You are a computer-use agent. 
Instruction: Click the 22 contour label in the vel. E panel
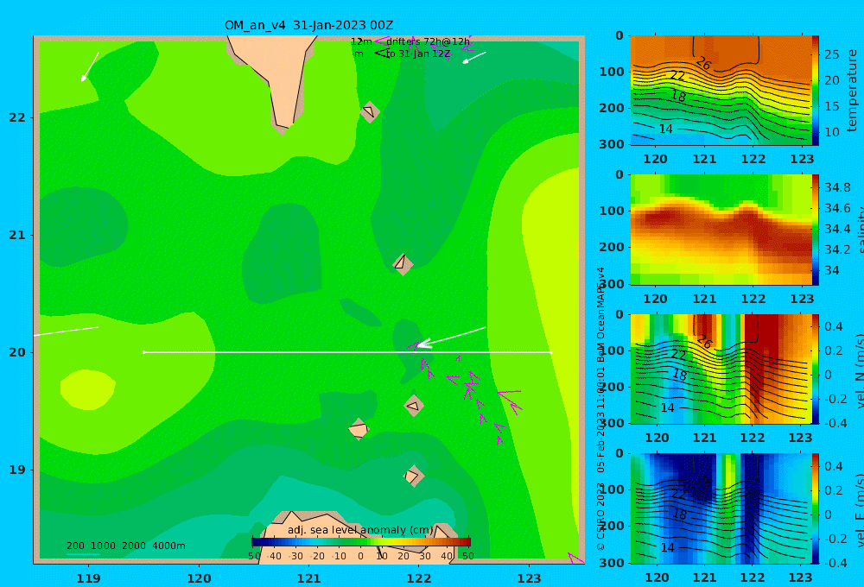(x=677, y=495)
